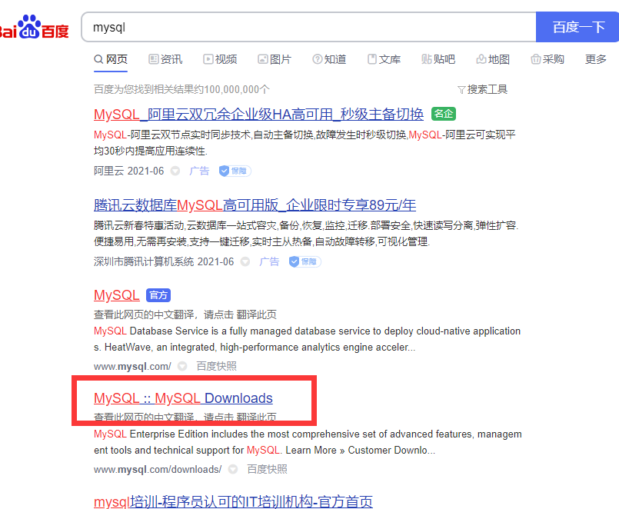Switch to the 资讯 tab
Image resolution: width=619 pixels, height=509 pixels.
click(x=165, y=59)
